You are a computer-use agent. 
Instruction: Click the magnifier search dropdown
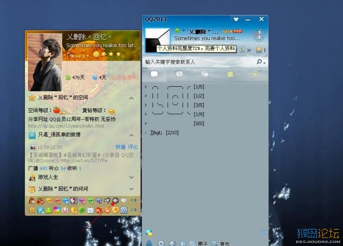(261, 62)
